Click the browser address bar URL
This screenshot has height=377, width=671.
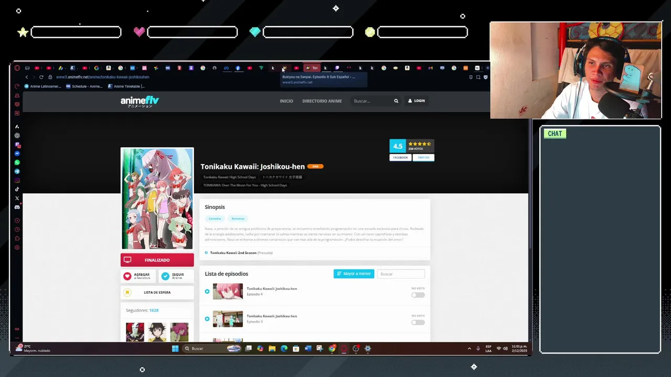point(103,77)
